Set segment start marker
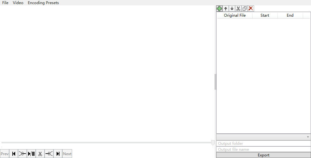The width and height of the screenshot is (311, 158). tap(22, 154)
